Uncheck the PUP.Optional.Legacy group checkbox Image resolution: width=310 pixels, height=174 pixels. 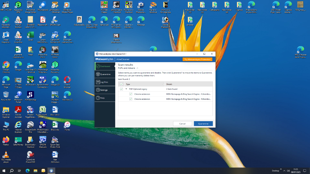pyautogui.click(x=121, y=89)
